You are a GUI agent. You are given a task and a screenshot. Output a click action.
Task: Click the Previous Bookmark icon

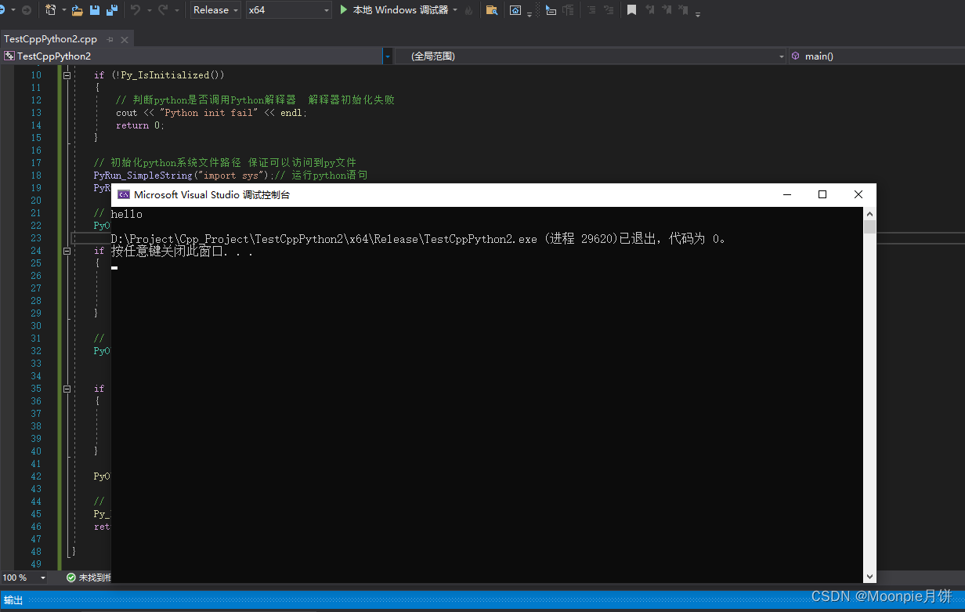[650, 10]
